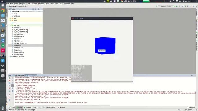
Task: Expand the .settings folder
Action: click(10, 16)
